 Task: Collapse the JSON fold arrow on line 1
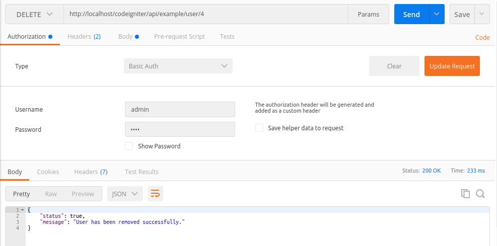(x=22, y=210)
